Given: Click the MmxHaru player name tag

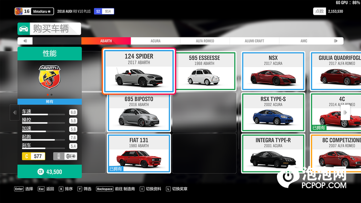Looking at the screenshot, I should click(42, 11).
